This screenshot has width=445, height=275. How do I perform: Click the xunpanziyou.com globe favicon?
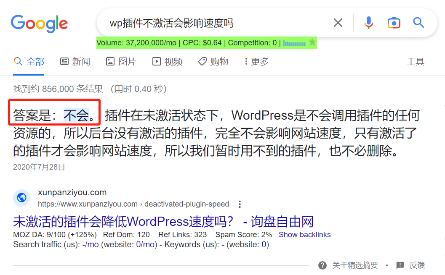[21, 197]
